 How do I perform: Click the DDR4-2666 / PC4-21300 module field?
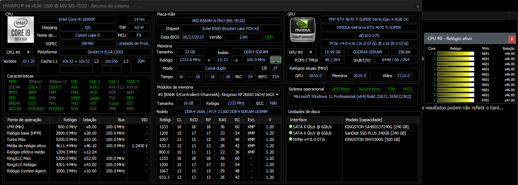(226, 112)
